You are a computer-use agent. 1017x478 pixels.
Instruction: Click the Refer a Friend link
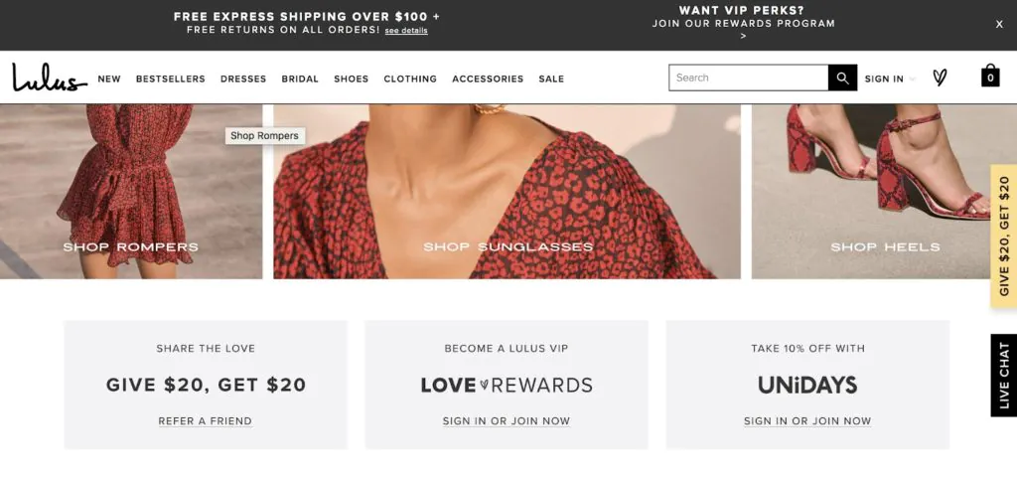click(x=206, y=421)
